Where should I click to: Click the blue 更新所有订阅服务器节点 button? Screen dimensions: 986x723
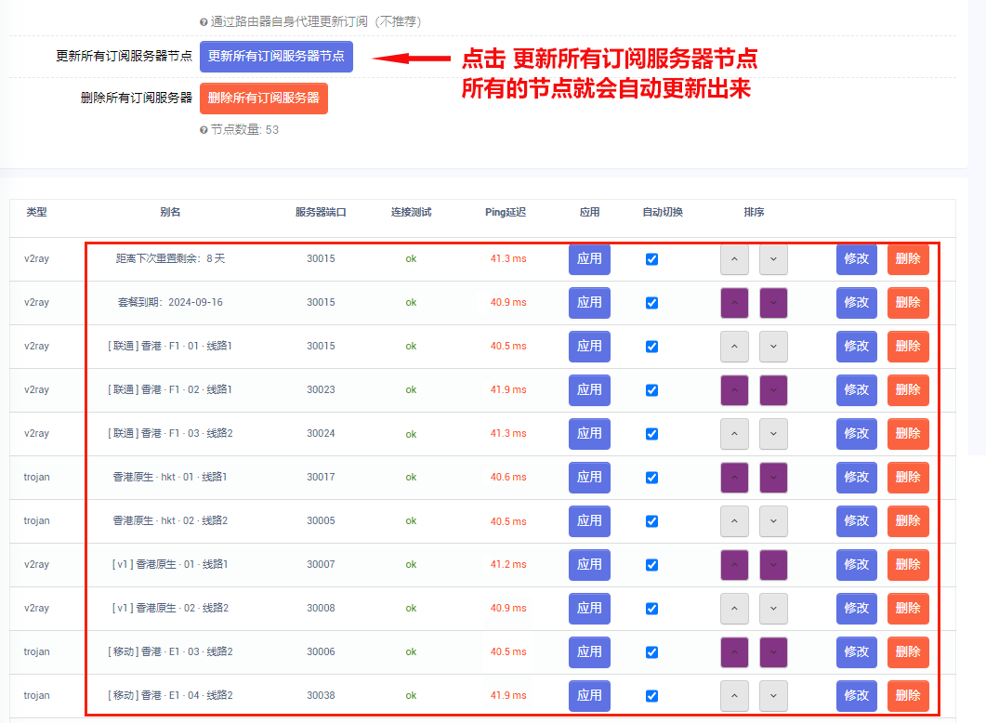276,56
